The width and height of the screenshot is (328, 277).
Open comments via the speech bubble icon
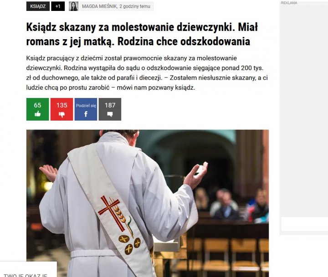click(110, 114)
